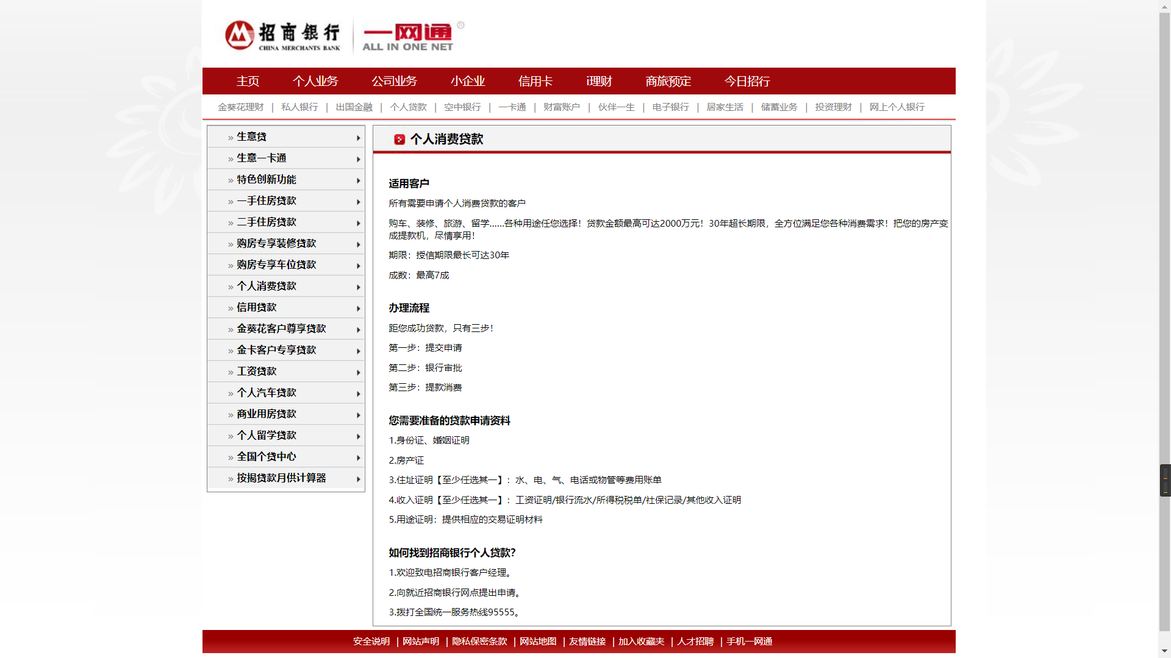Image resolution: width=1171 pixels, height=658 pixels.
Task: Select 个人消费贷款 in the sidebar list
Action: [267, 286]
